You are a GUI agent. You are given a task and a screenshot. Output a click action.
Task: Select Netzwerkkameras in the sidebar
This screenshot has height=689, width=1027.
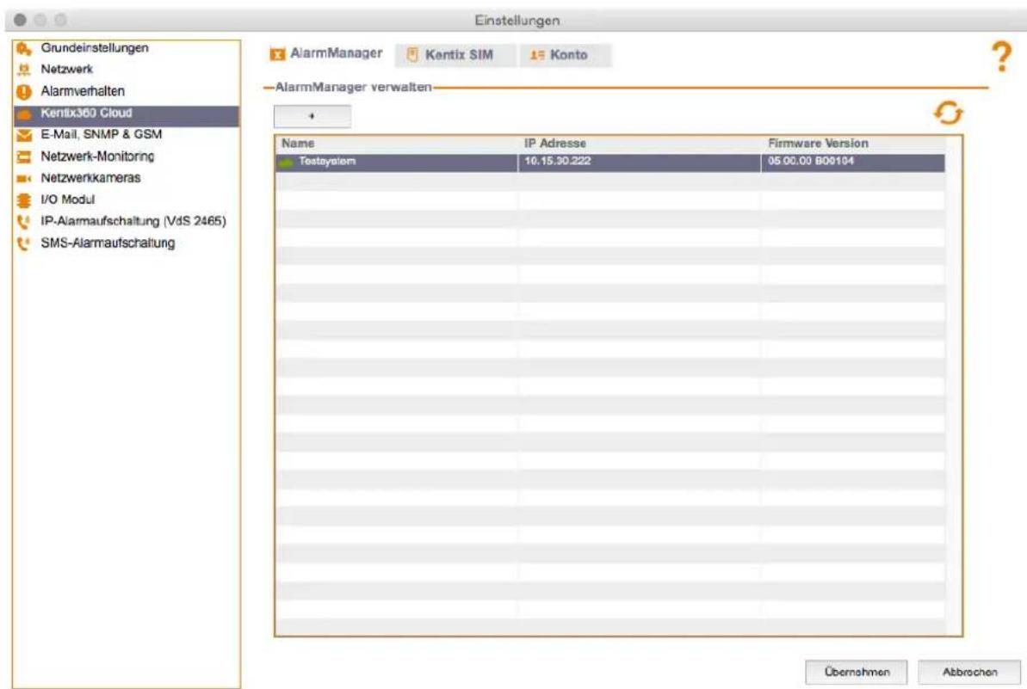coord(90,178)
